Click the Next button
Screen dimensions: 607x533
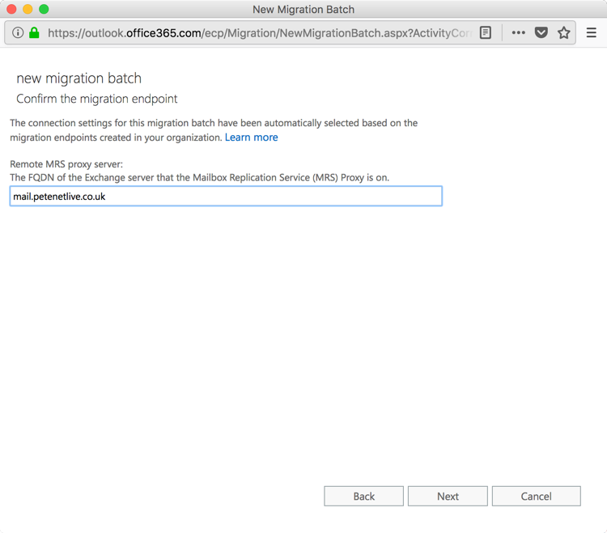448,497
